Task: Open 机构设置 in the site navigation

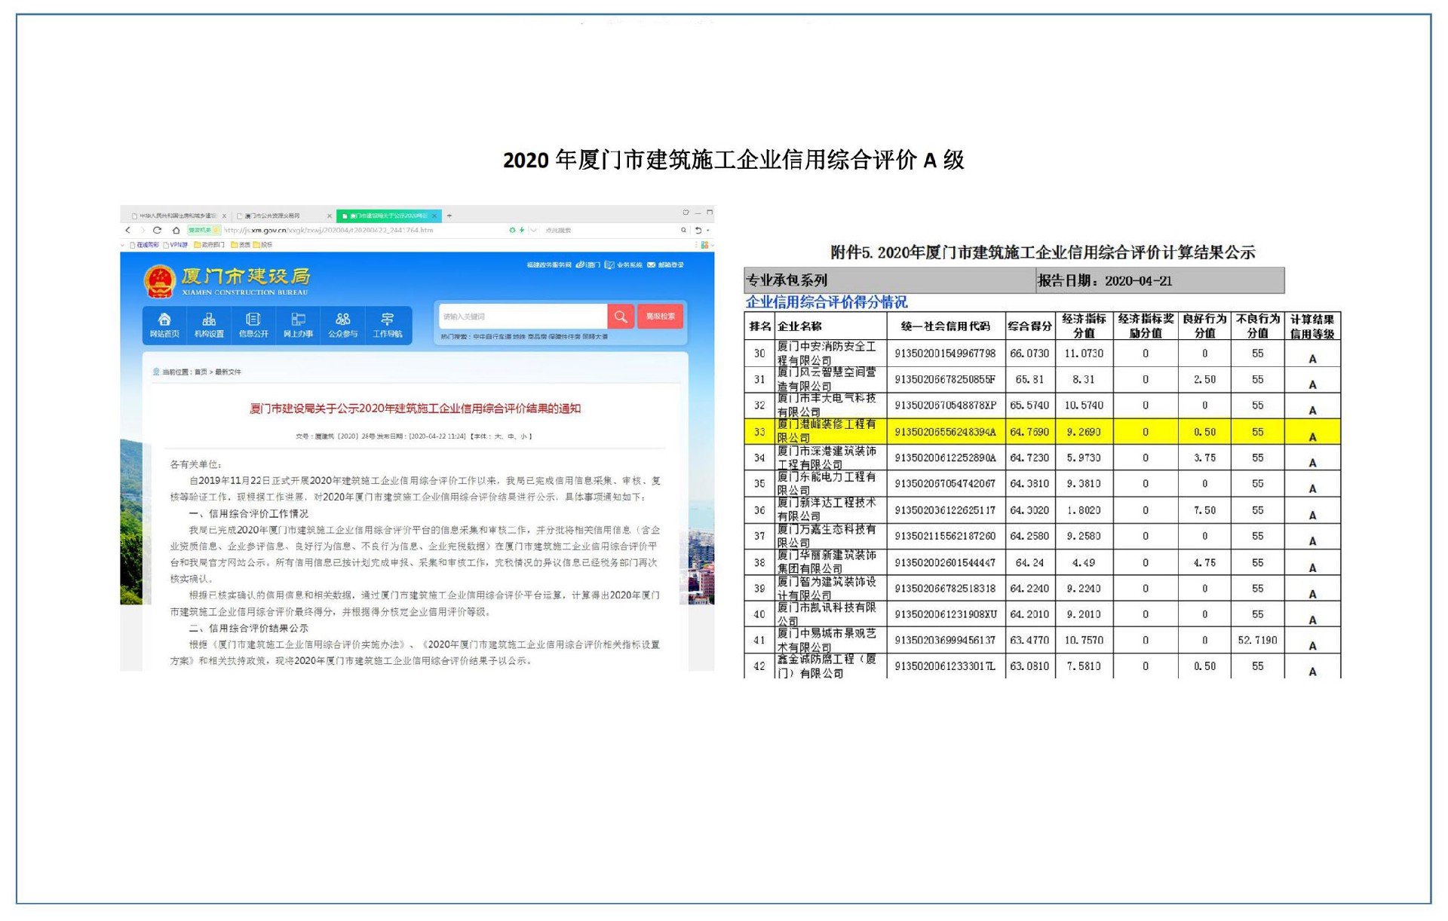Action: [x=209, y=326]
